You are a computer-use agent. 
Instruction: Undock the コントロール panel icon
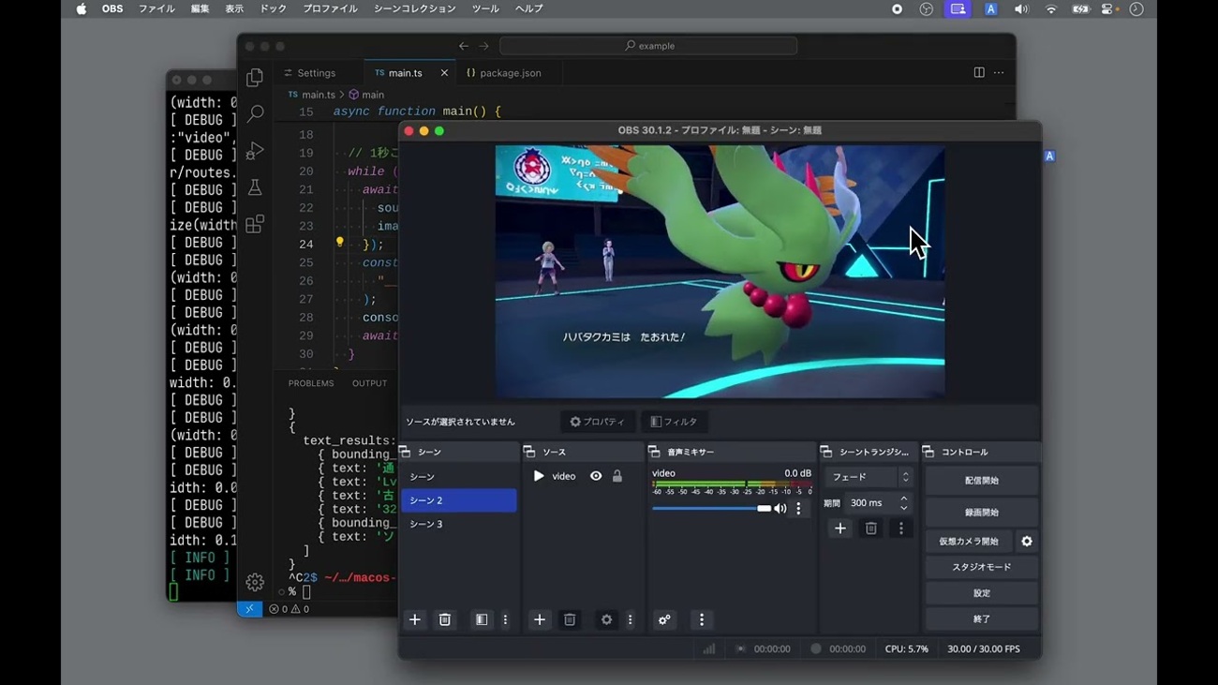point(928,452)
